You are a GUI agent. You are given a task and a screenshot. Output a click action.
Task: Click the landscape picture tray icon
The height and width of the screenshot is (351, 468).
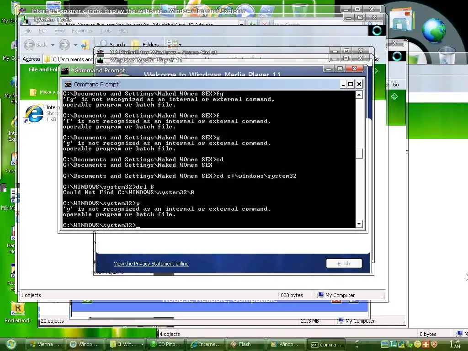coord(385,344)
